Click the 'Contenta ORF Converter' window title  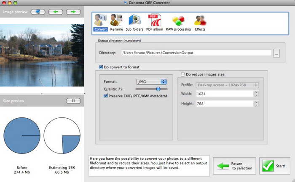click(149, 3)
